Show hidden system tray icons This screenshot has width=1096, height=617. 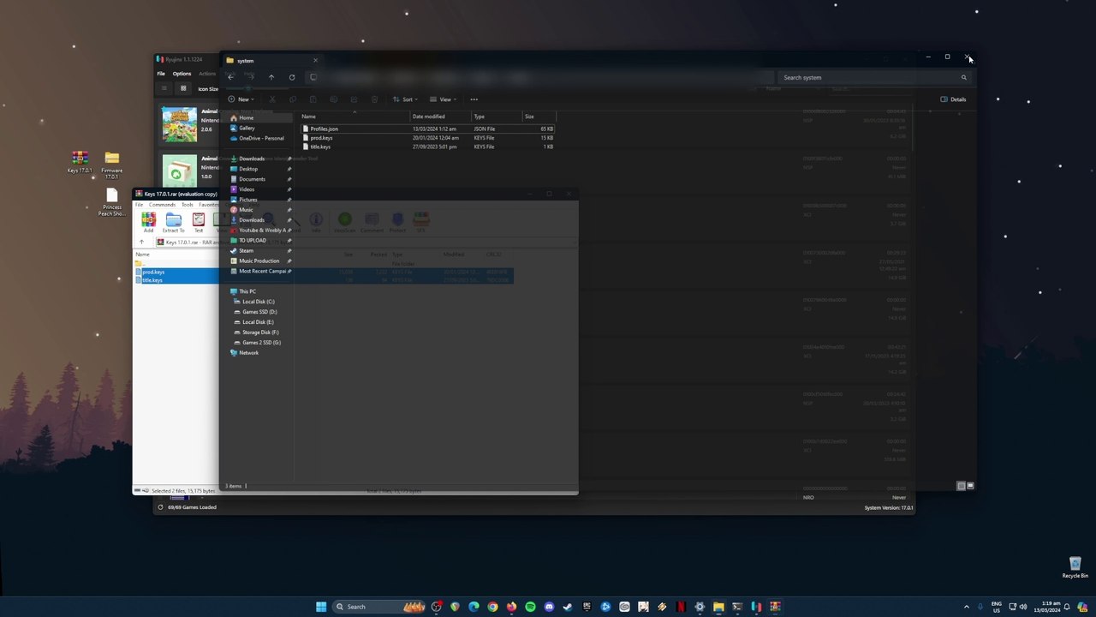967,607
